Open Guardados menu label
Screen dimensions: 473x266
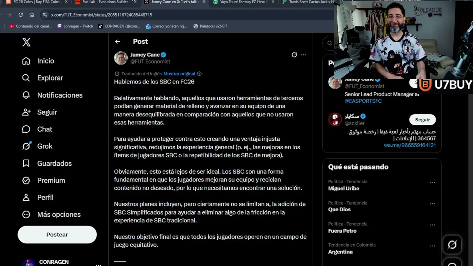54,163
